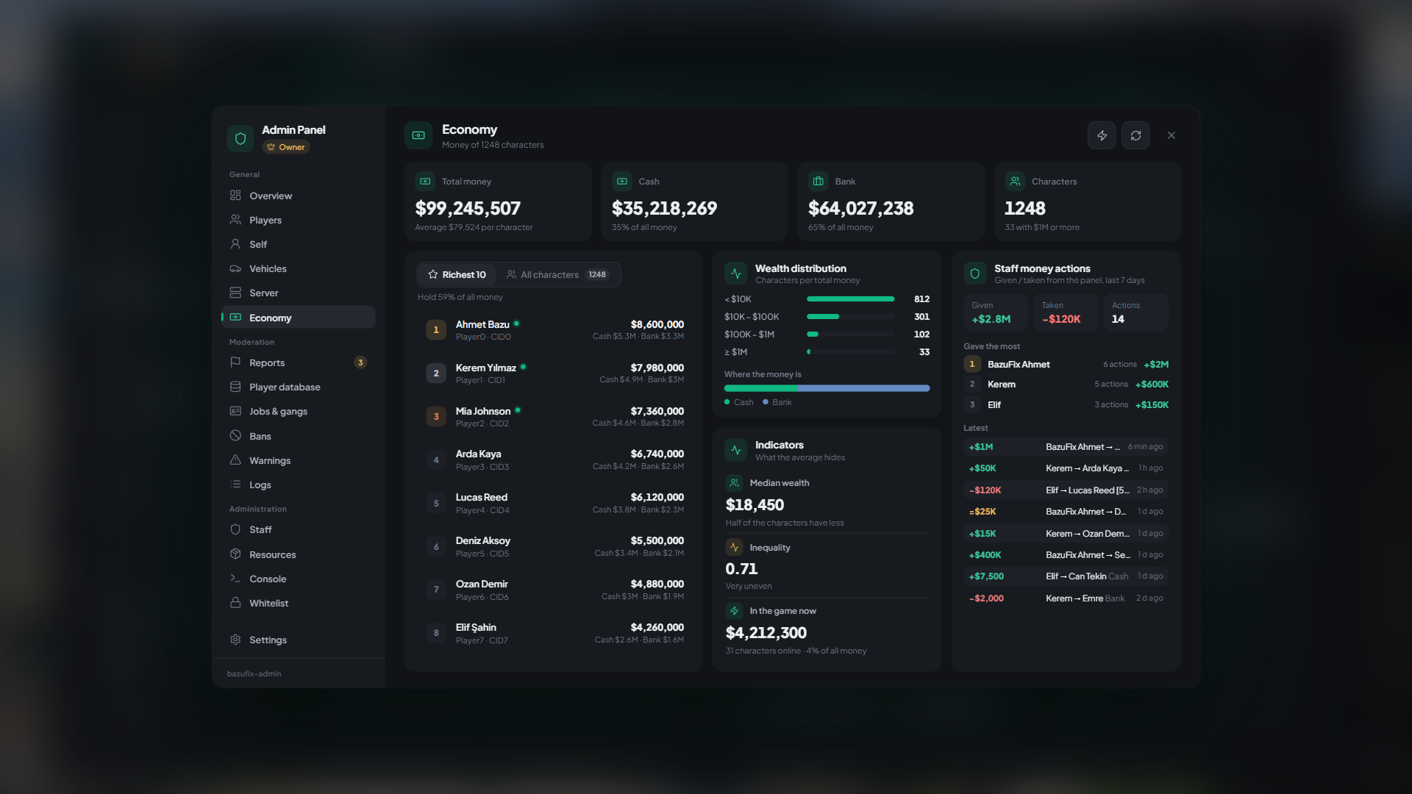Switch to the All characters tab
This screenshot has height=794, width=1412.
click(x=557, y=274)
